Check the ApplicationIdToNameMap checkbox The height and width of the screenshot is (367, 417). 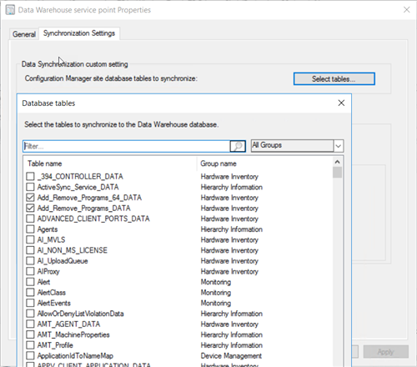point(30,356)
